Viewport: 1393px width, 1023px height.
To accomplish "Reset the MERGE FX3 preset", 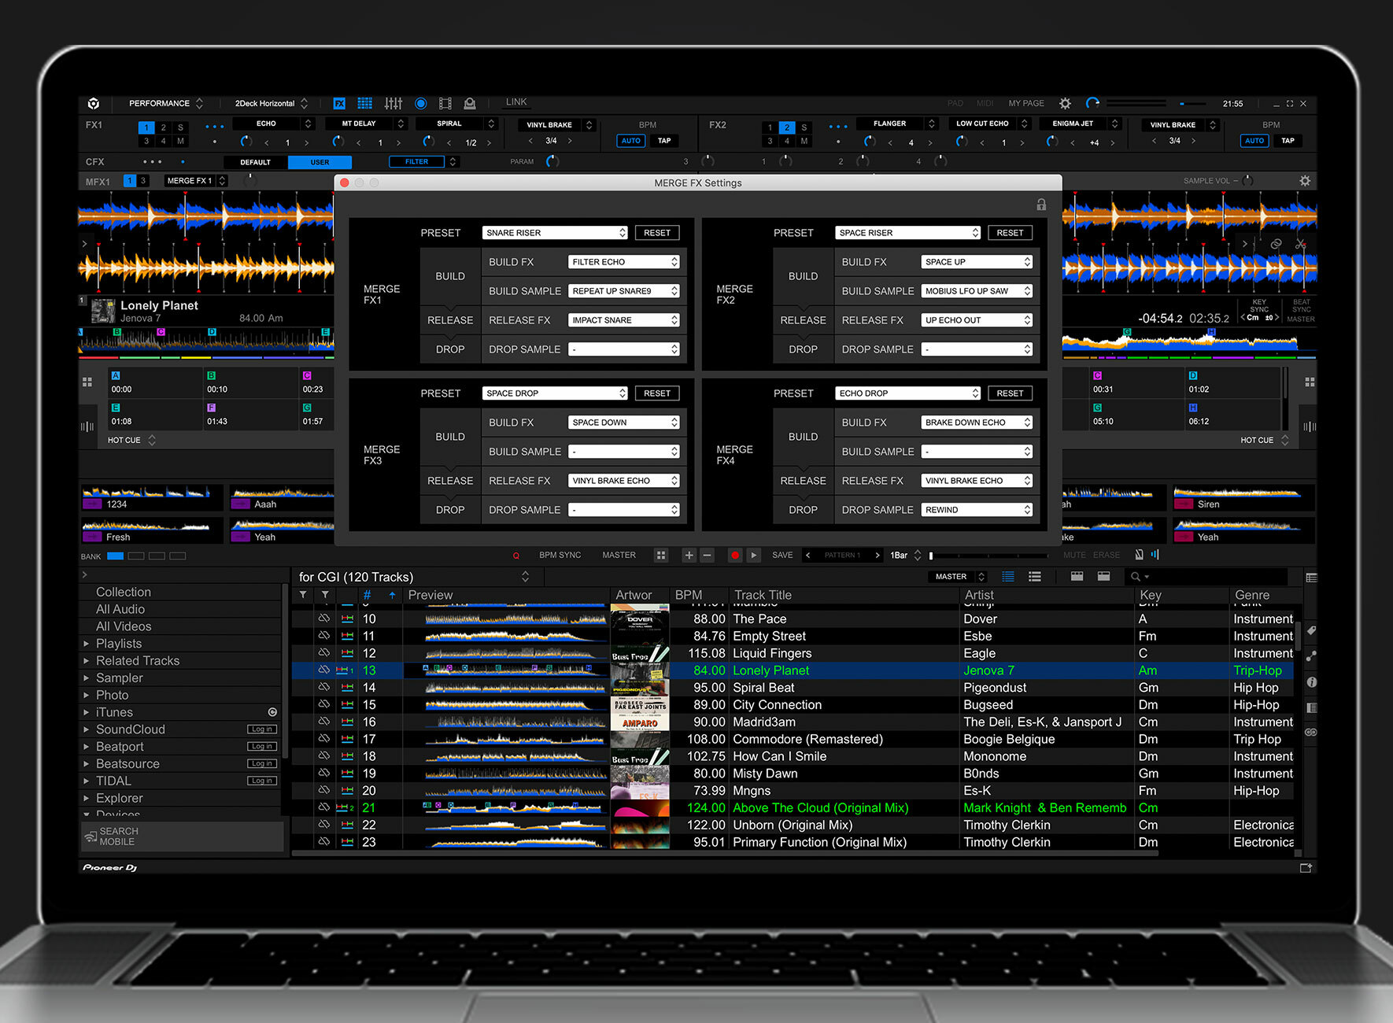I will 656,393.
